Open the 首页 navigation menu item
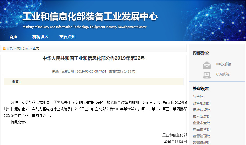 click(x=13, y=37)
